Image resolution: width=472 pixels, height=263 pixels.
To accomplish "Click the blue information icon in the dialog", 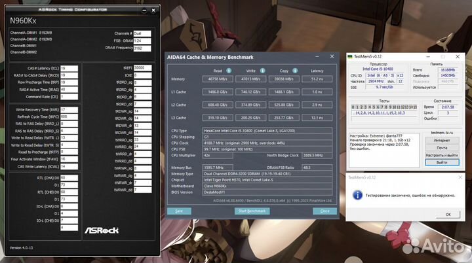I will coord(357,194).
